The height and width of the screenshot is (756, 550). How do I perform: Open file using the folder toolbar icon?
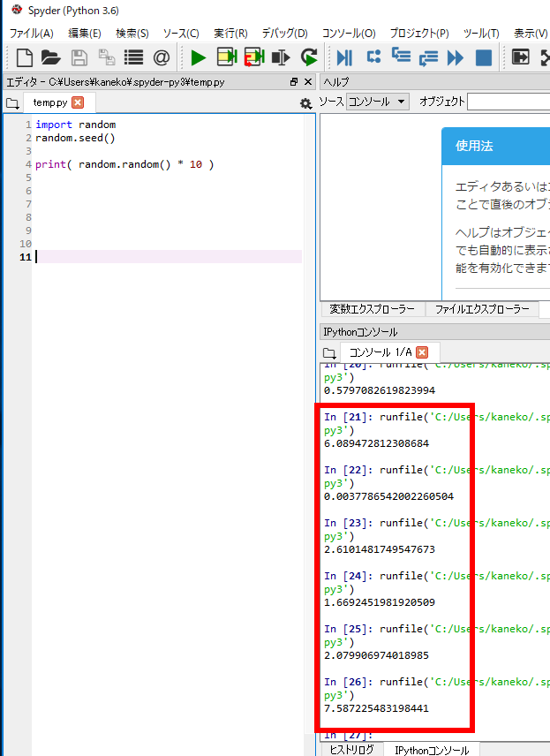[50, 57]
